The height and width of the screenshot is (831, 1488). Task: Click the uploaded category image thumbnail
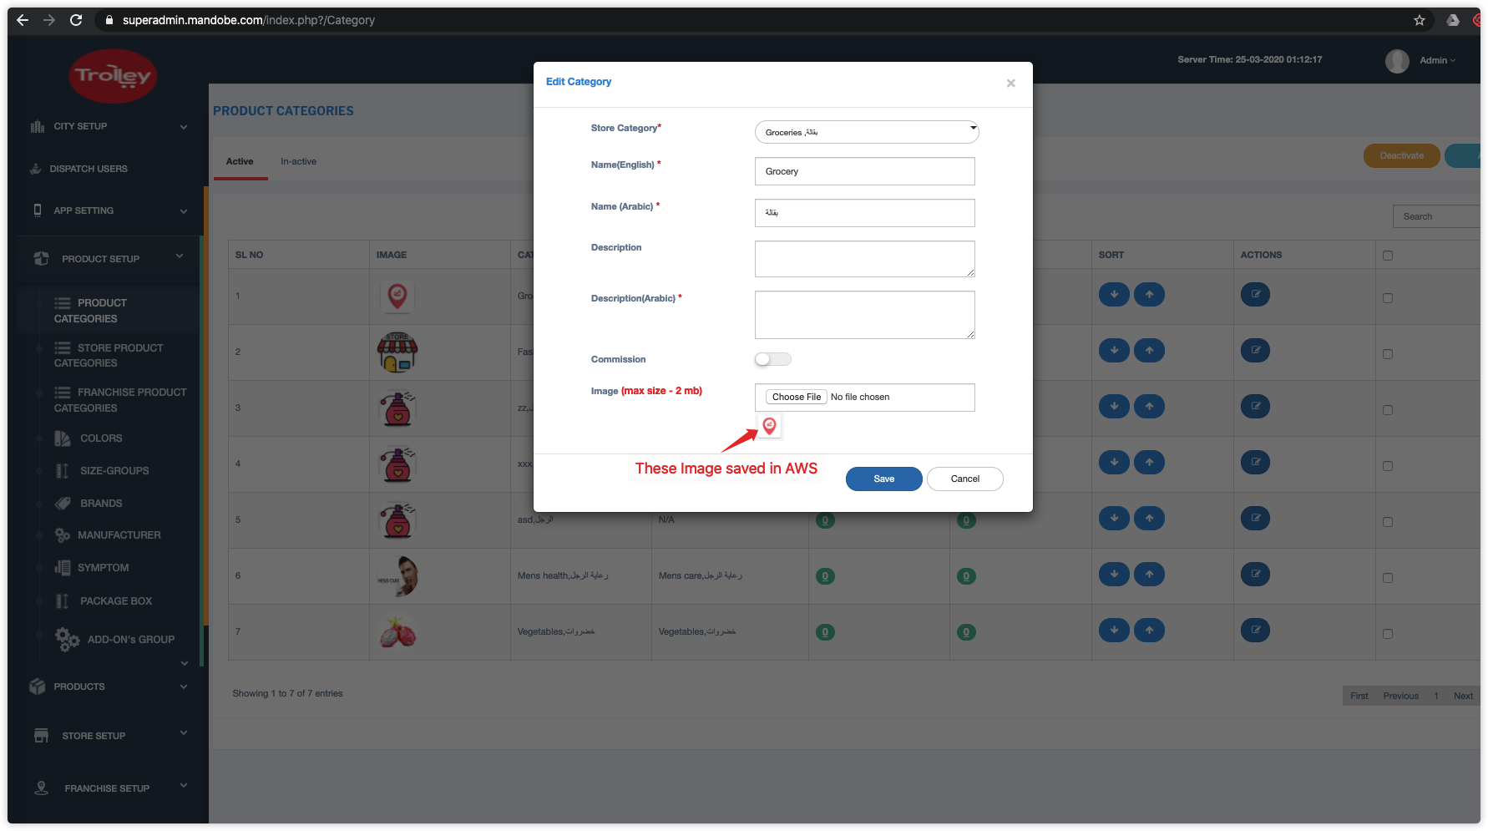(x=769, y=426)
